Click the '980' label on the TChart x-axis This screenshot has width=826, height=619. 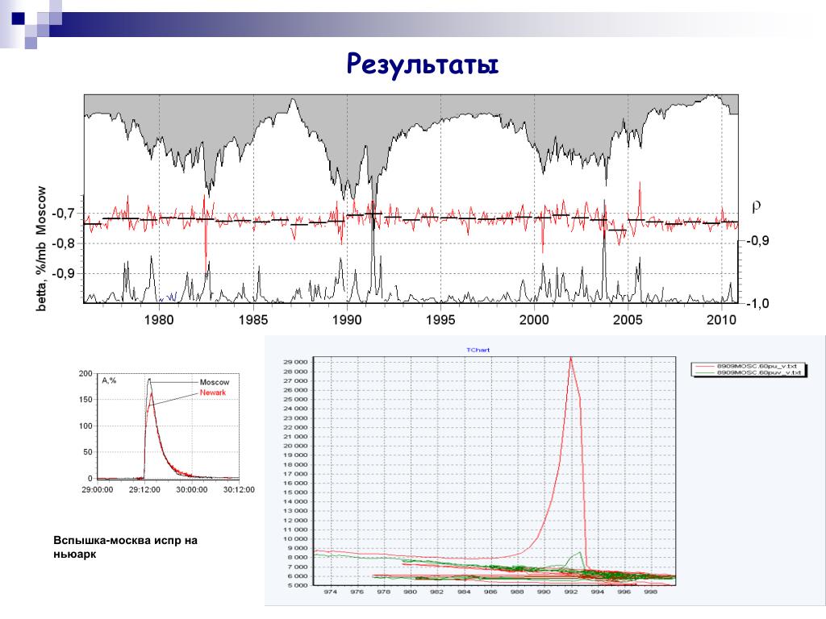tap(411, 592)
